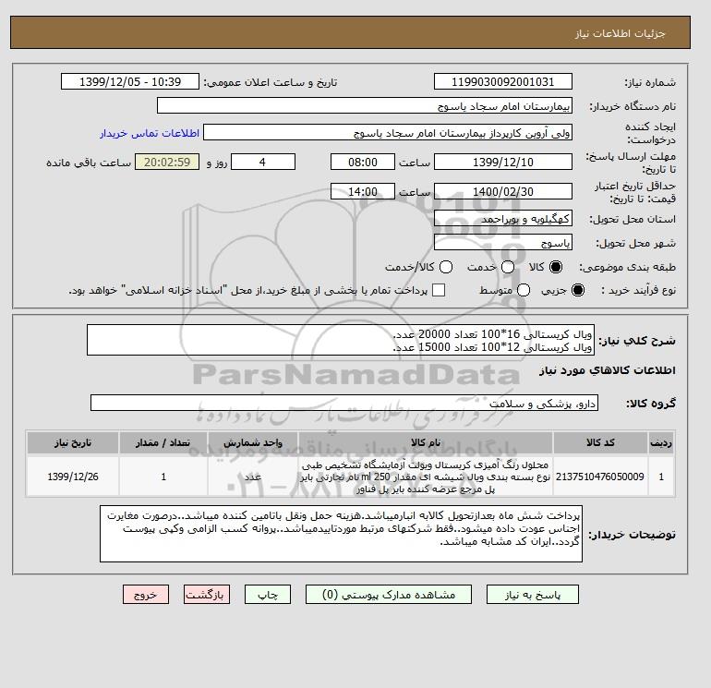Screen dimensions: 711x688
Task: Click the اطلاعات کالاهای مورد نیاز heading
Action: [608, 370]
